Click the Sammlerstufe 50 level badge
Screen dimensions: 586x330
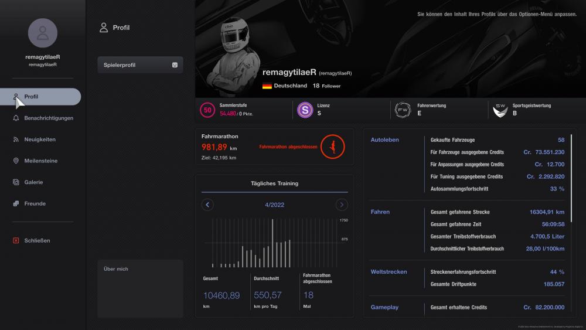click(207, 110)
